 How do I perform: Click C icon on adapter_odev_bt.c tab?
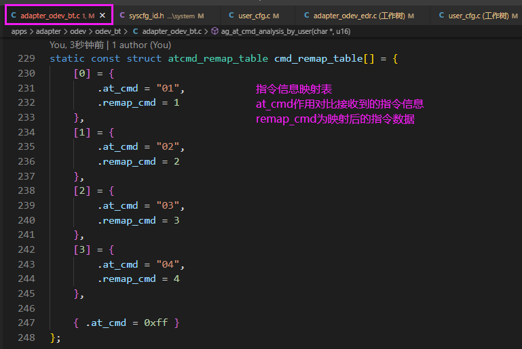tap(14, 16)
